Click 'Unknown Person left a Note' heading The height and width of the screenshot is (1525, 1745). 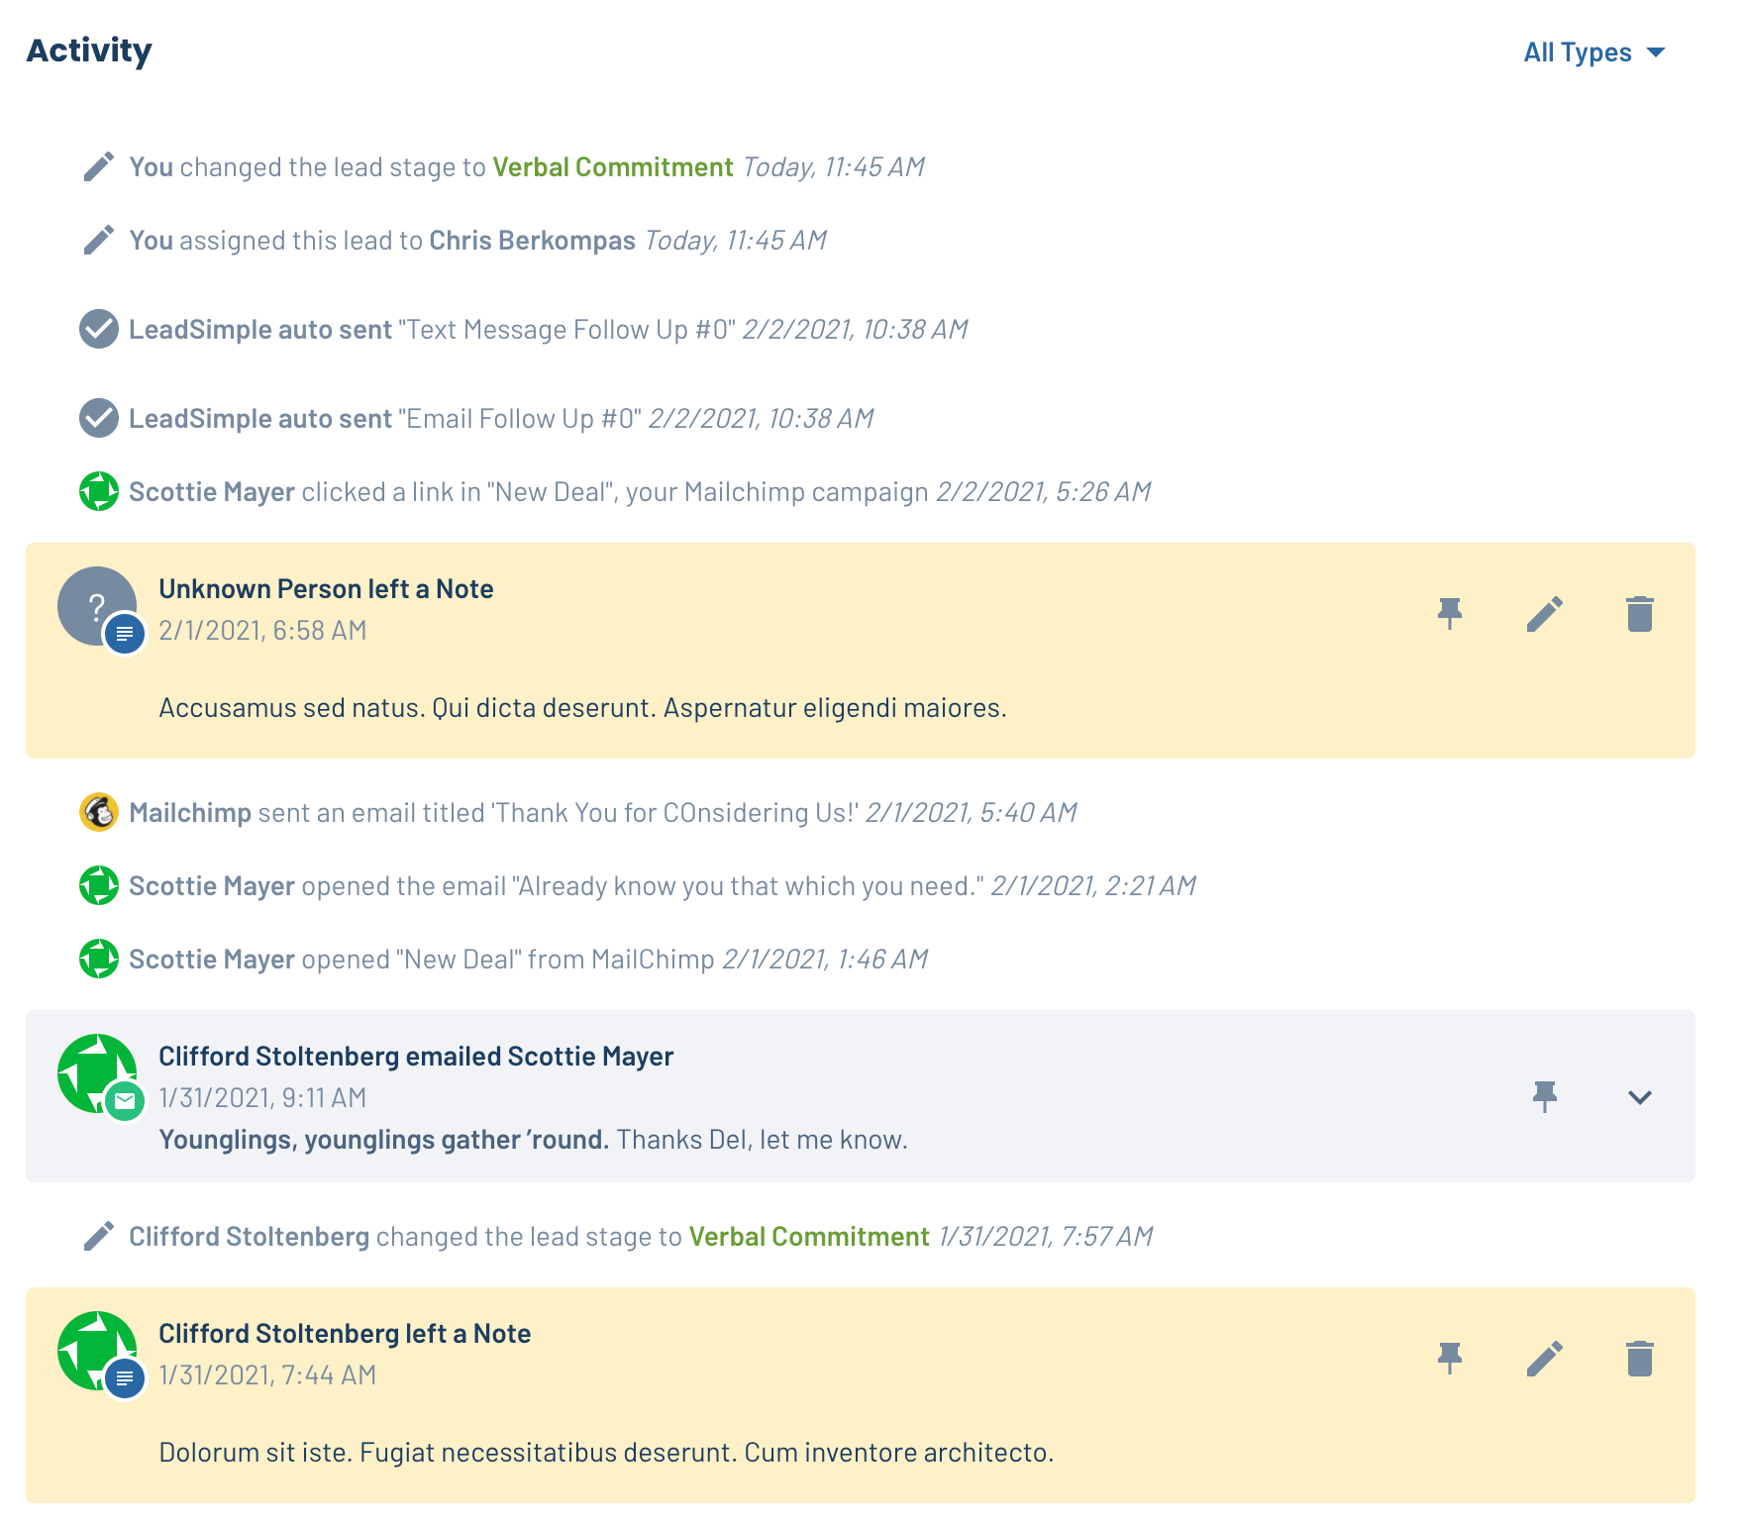coord(326,589)
